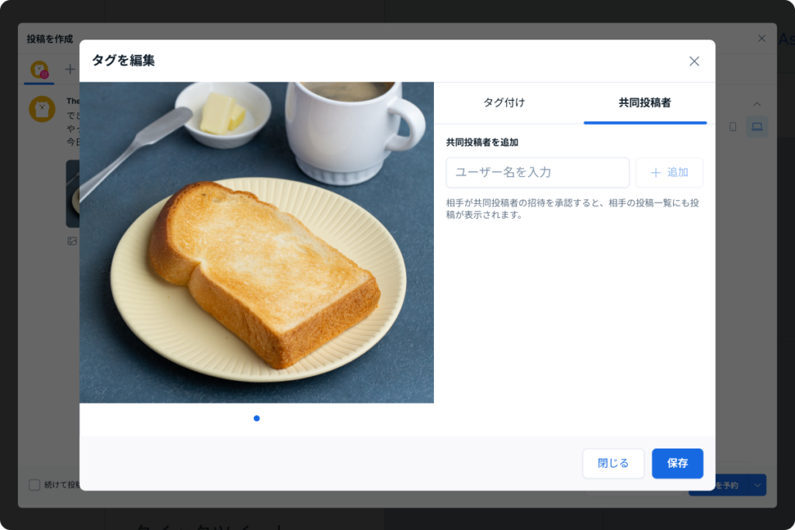Click the toast photo to tag
This screenshot has height=530, width=795.
click(256, 243)
